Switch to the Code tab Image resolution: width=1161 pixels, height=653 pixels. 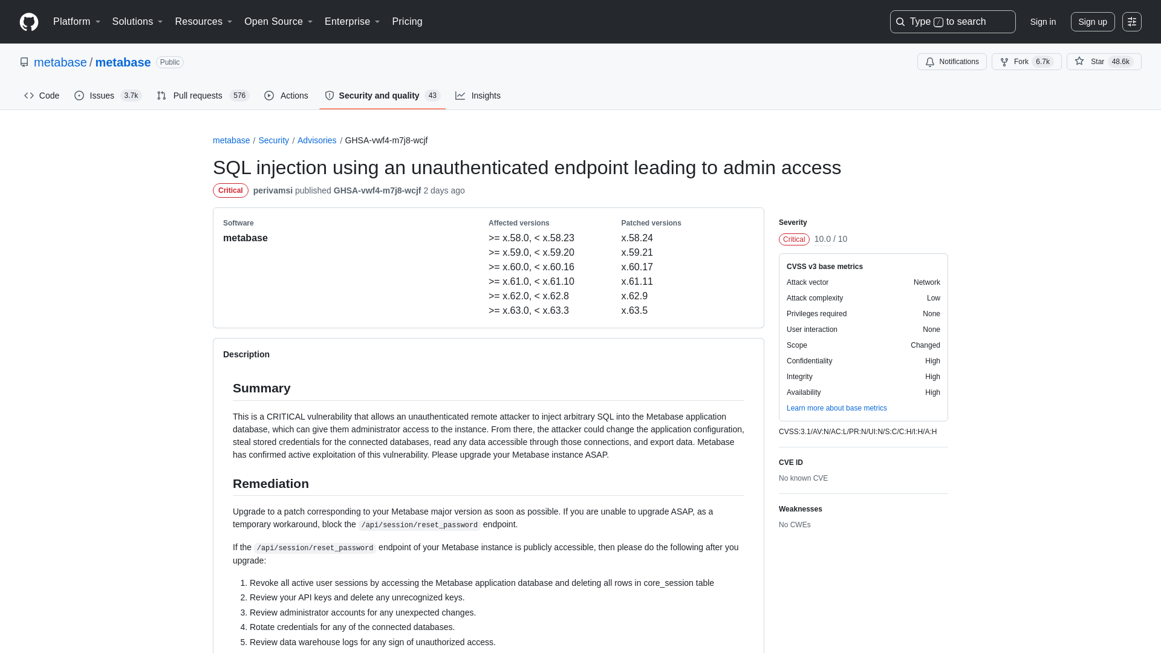(42, 96)
